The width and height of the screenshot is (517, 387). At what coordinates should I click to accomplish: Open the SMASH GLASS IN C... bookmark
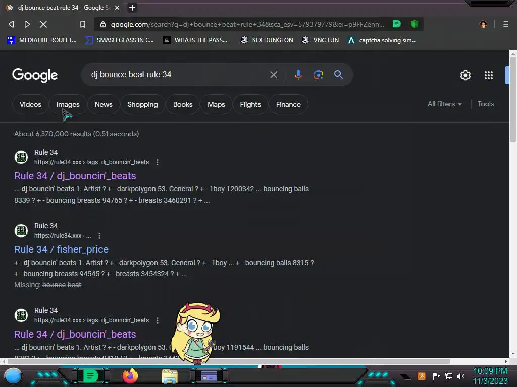pyautogui.click(x=120, y=40)
